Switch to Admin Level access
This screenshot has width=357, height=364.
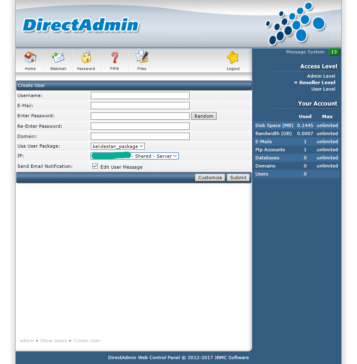(321, 76)
